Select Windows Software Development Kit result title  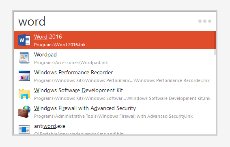click(x=78, y=91)
